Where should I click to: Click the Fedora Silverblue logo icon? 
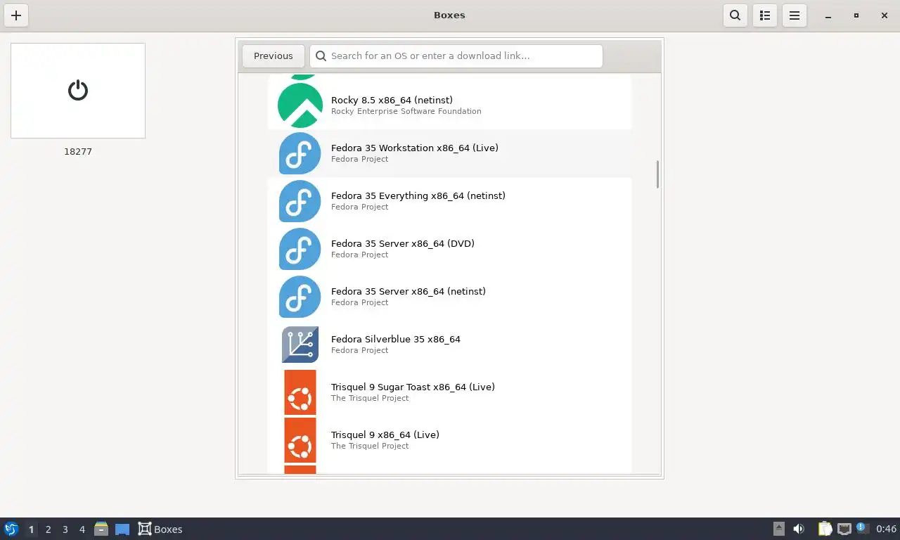(x=300, y=345)
